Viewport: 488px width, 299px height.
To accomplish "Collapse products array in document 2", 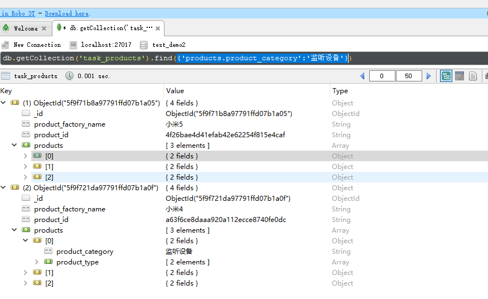I will 15,230.
